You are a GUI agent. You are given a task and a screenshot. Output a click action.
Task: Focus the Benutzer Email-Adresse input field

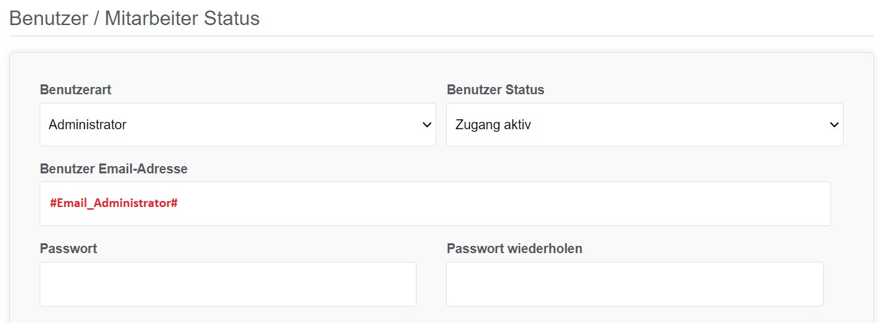coord(435,204)
